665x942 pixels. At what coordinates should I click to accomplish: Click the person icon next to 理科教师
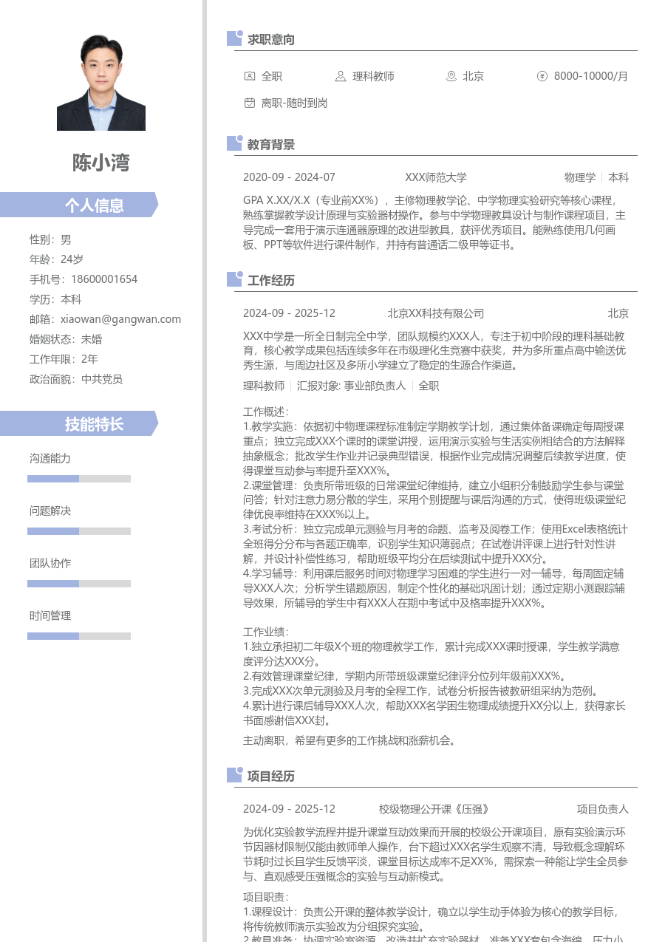tap(340, 76)
